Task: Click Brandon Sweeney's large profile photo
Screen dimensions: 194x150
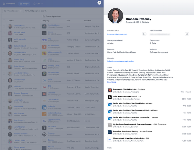Action: tap(115, 16)
